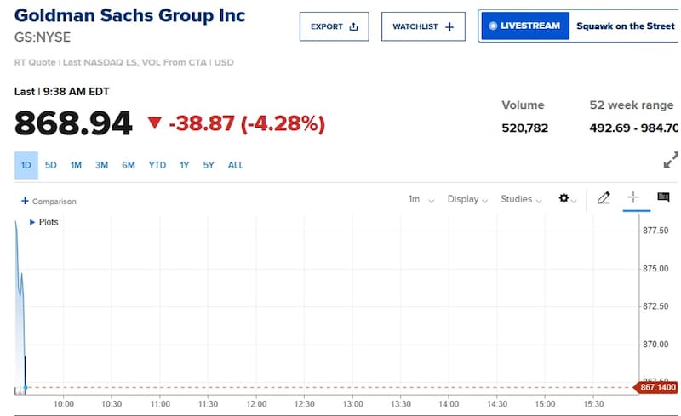681x416 pixels.
Task: Switch to the YTD range tab
Action: (x=157, y=165)
